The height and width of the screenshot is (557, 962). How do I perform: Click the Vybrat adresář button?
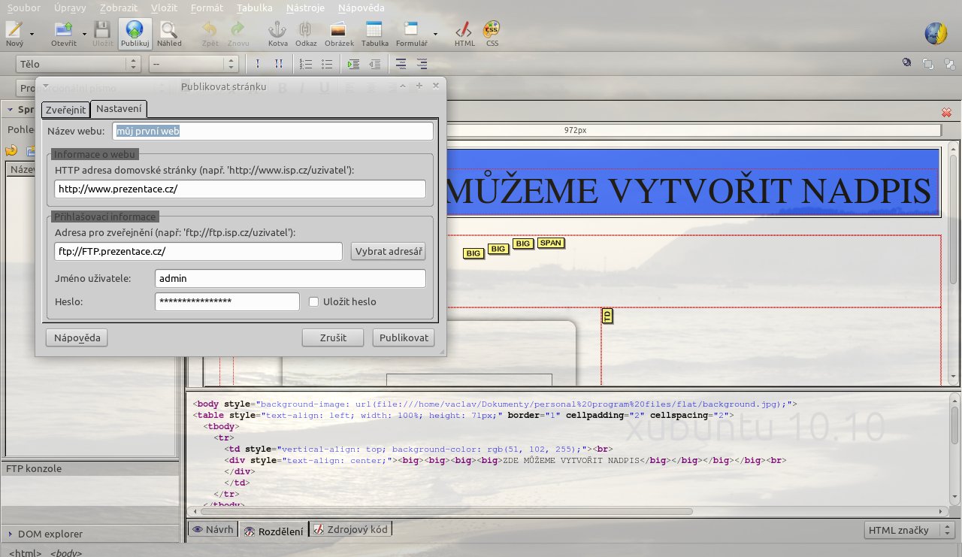pyautogui.click(x=388, y=251)
